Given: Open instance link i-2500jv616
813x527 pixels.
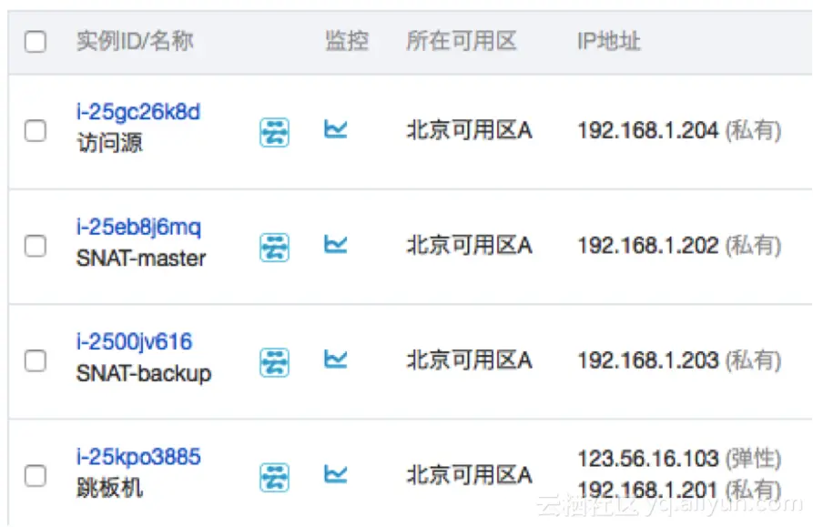Looking at the screenshot, I should pyautogui.click(x=134, y=342).
